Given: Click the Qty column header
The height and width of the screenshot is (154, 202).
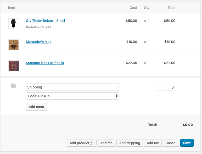Looking at the screenshot, I should tap(147, 8).
